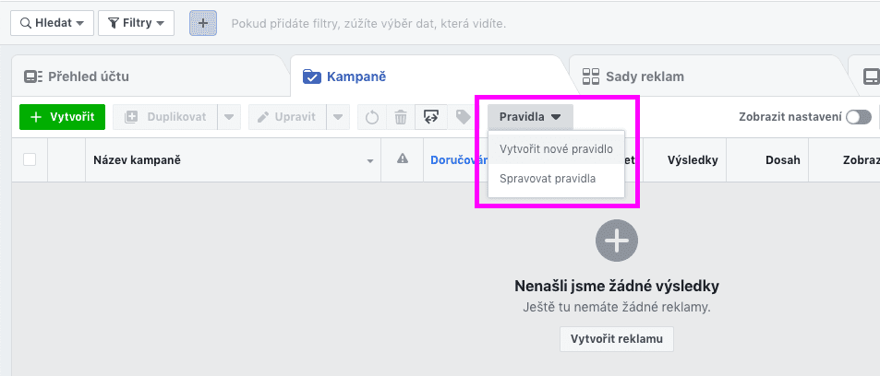Open the arrow next to Upravit

[338, 117]
